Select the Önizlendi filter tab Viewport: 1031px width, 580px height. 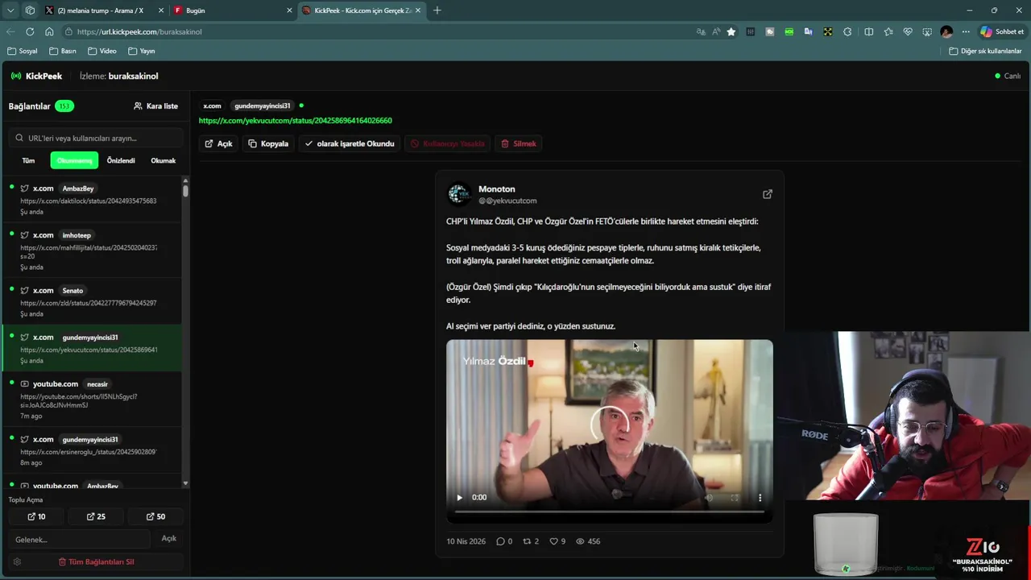click(121, 160)
